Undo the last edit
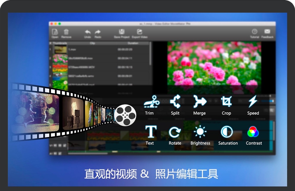The width and height of the screenshot is (295, 191). (x=87, y=32)
